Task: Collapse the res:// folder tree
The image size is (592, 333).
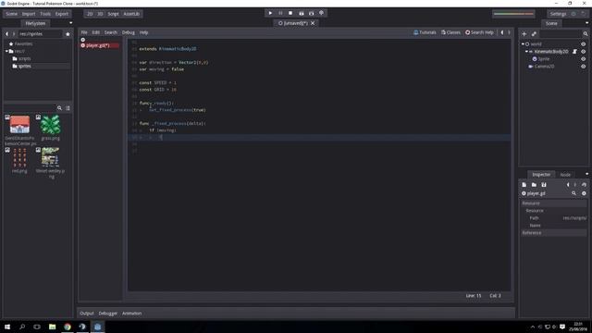Action: tap(6, 51)
